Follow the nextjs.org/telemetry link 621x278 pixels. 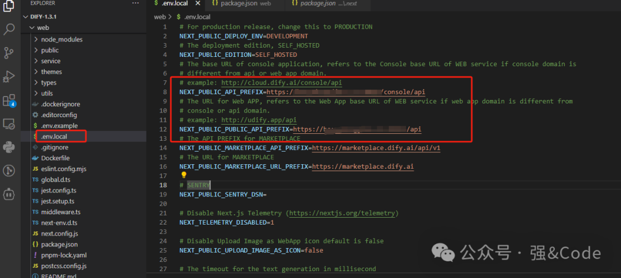coord(342,213)
